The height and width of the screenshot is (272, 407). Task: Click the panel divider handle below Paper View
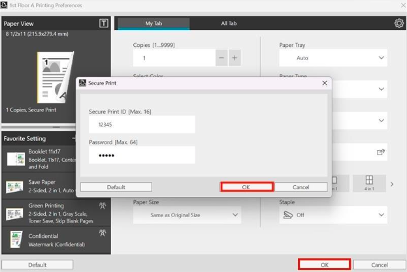coord(56,127)
